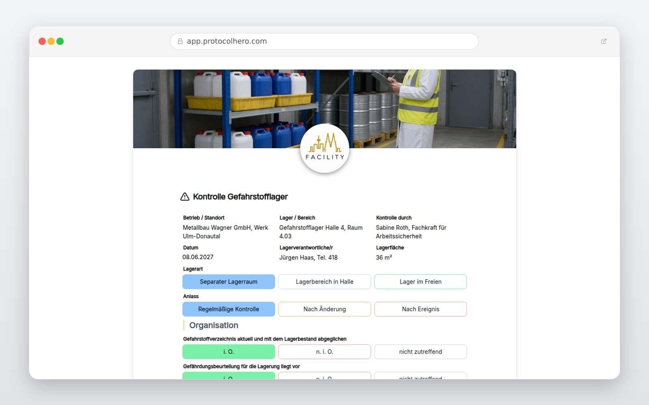
Task: Click the red close window dot
Action: point(42,41)
